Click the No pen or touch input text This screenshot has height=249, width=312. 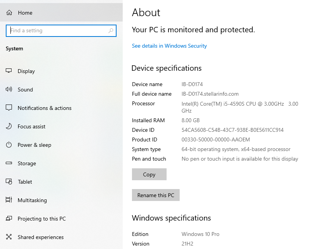[240, 159]
